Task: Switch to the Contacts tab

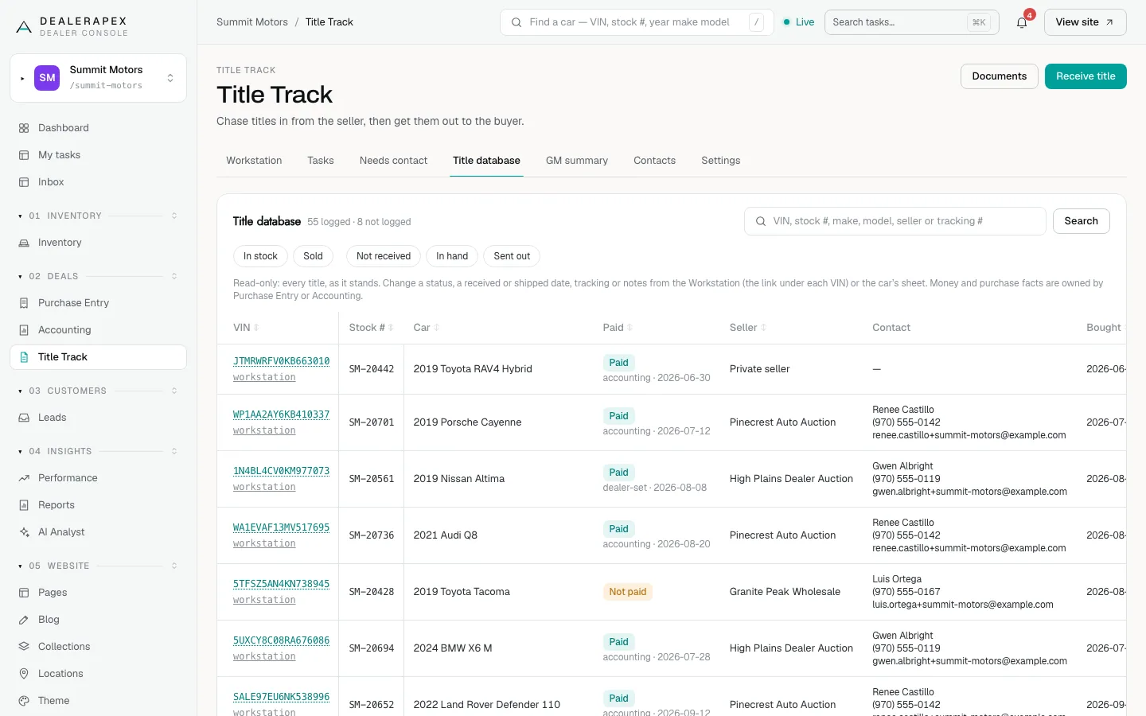Action: point(654,161)
